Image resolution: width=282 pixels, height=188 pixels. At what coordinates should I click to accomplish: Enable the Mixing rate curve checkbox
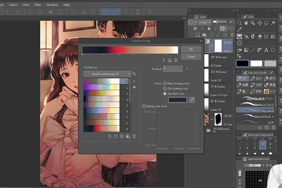(x=144, y=106)
